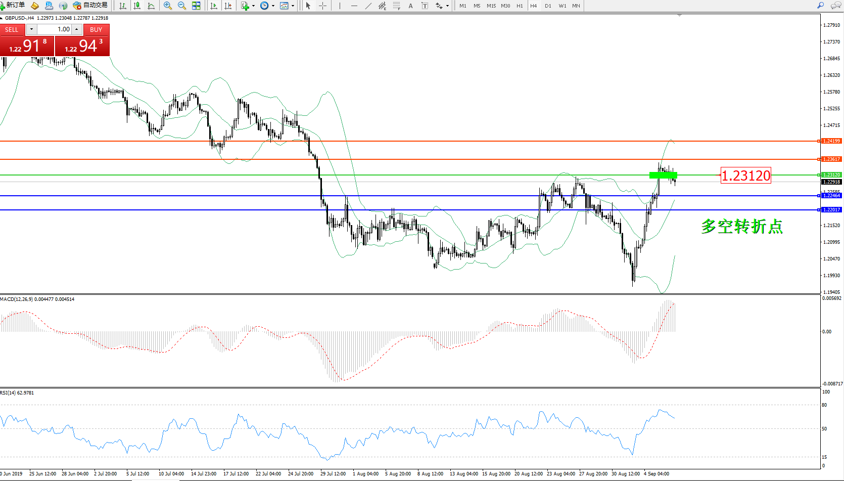
Task: Switch to the M15 timeframe
Action: [491, 6]
